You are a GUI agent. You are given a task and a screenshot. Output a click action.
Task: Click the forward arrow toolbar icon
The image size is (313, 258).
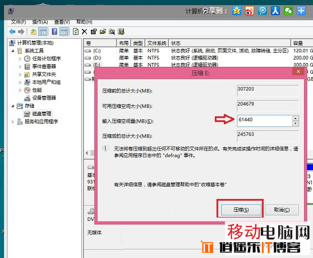coord(21,31)
